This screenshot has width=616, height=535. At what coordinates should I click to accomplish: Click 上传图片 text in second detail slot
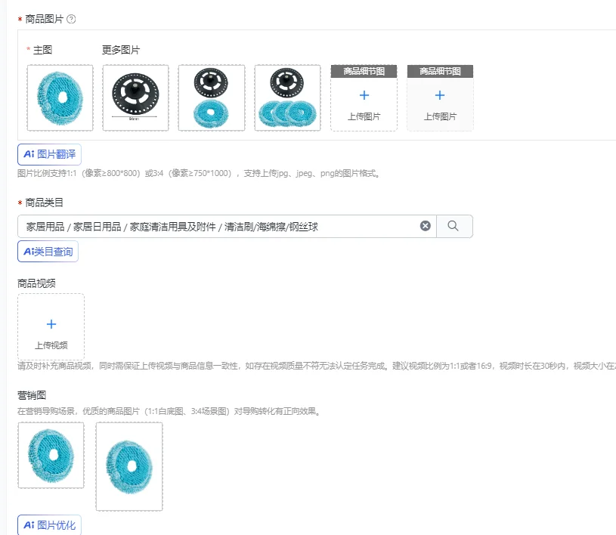(440, 116)
